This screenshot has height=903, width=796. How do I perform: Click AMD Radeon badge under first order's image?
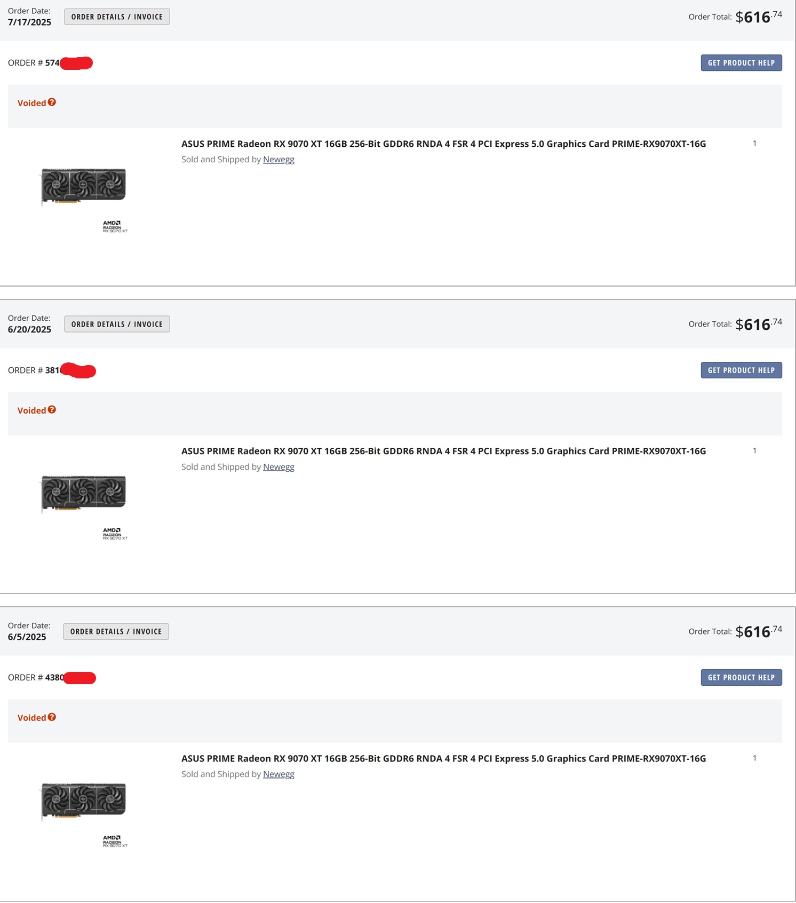[115, 227]
